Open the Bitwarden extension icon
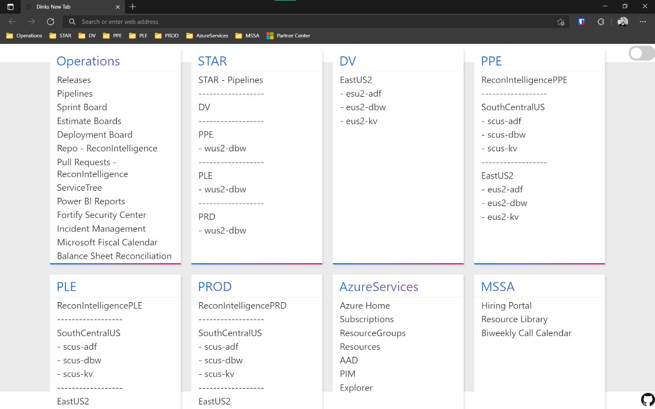This screenshot has height=409, width=655. 582,21
